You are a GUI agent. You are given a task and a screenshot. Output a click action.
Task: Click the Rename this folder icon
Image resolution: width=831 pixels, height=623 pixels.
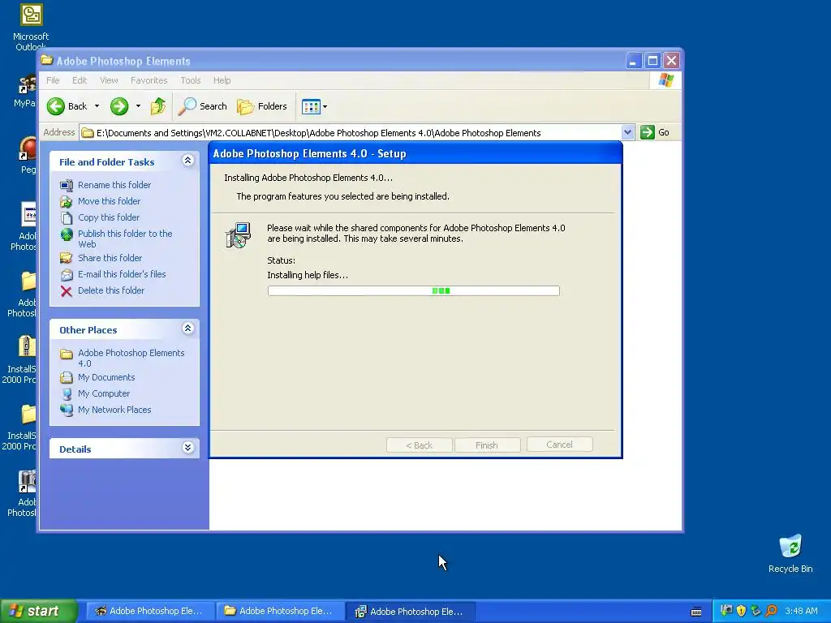[67, 186]
